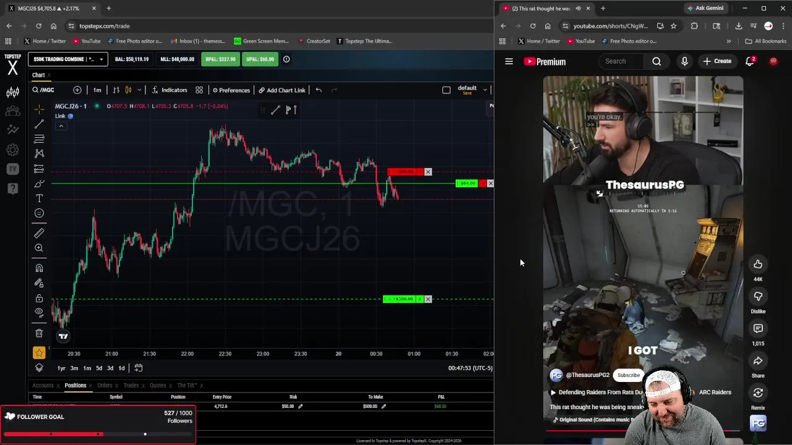Viewport: 792px width, 445px height.
Task: Toggle magnet mode for drawings
Action: [x=39, y=268]
